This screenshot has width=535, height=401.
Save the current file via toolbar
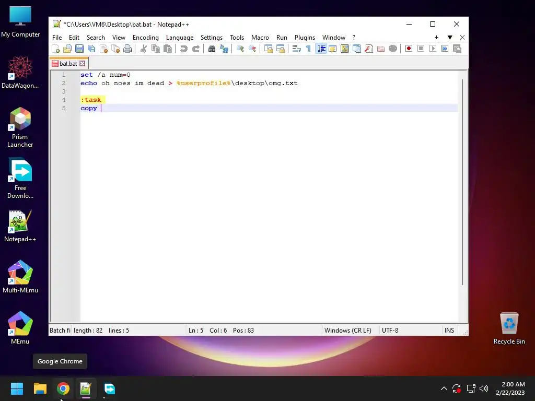coord(79,49)
